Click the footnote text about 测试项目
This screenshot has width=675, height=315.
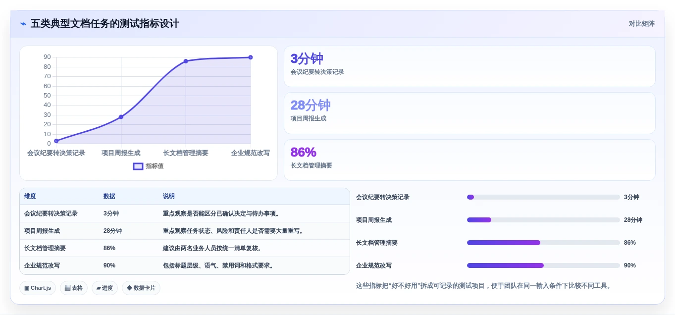tap(484, 286)
